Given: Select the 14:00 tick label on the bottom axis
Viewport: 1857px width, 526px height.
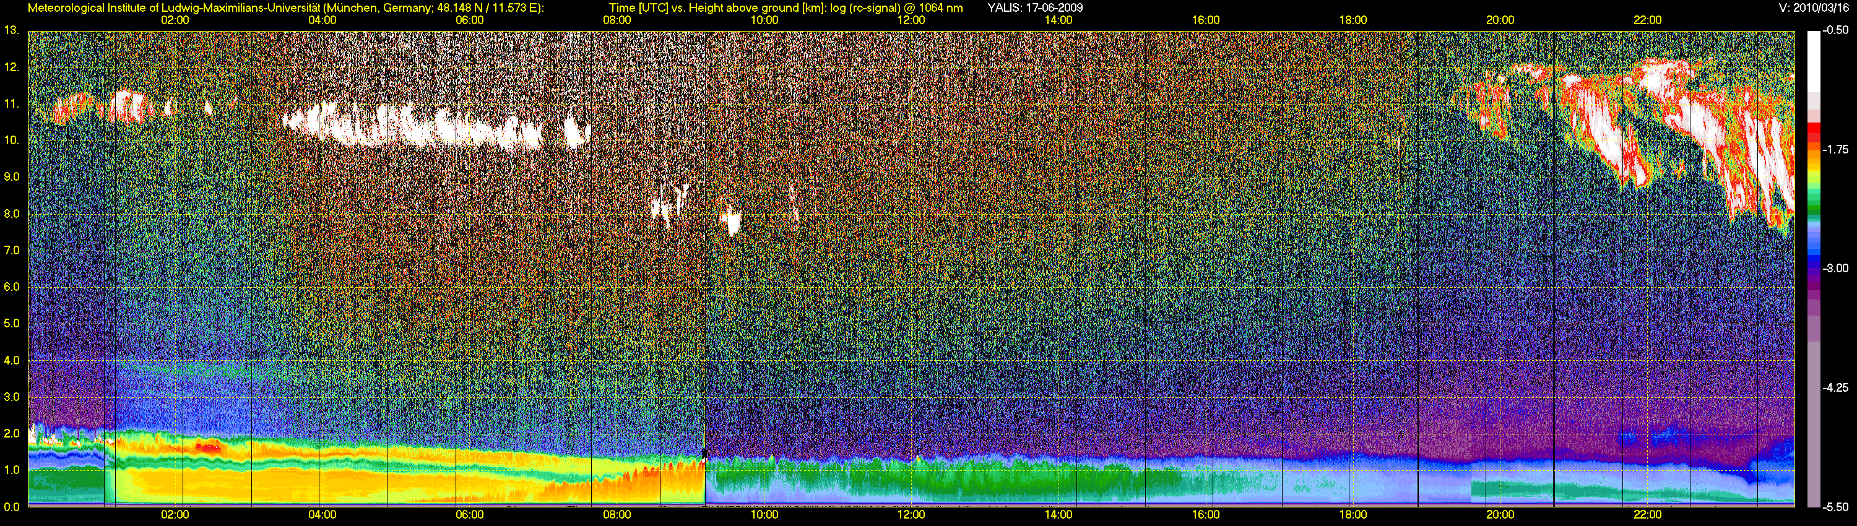Looking at the screenshot, I should click(1058, 515).
